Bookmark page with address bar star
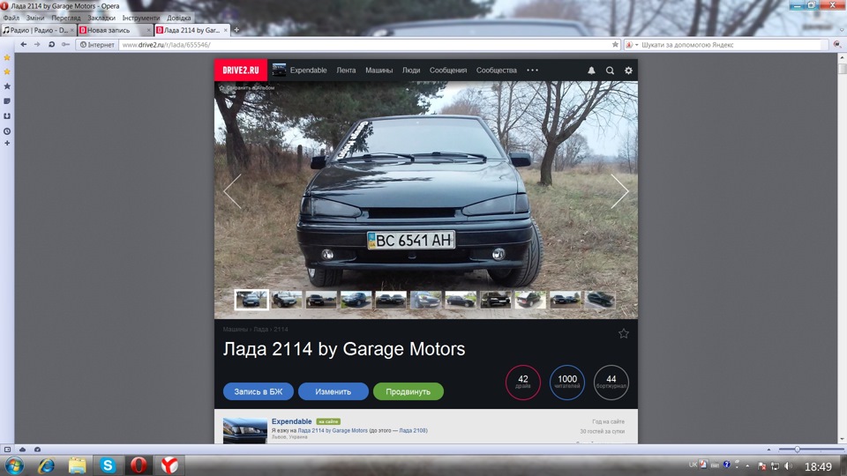 coord(615,45)
